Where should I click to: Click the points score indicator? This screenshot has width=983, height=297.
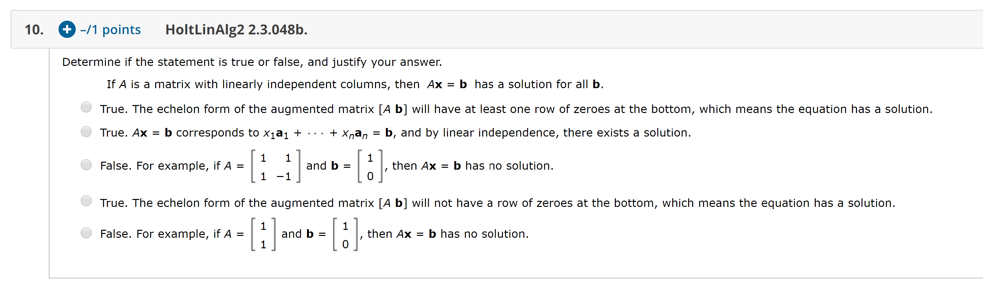(110, 29)
